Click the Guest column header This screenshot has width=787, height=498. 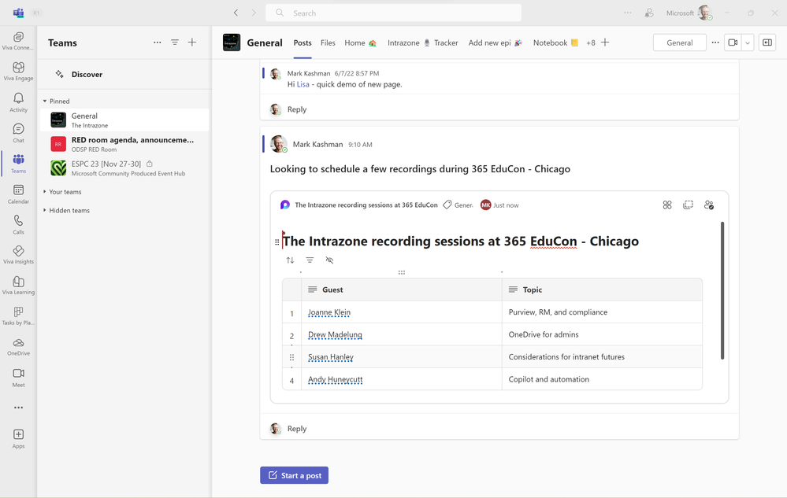pos(402,290)
